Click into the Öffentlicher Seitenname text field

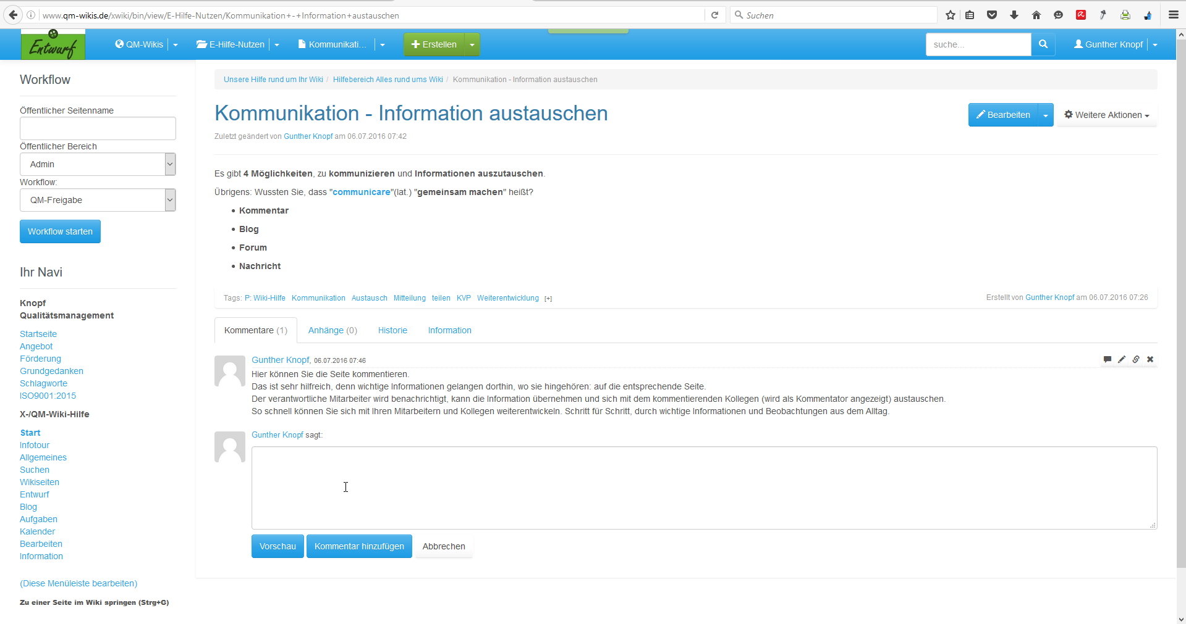98,128
